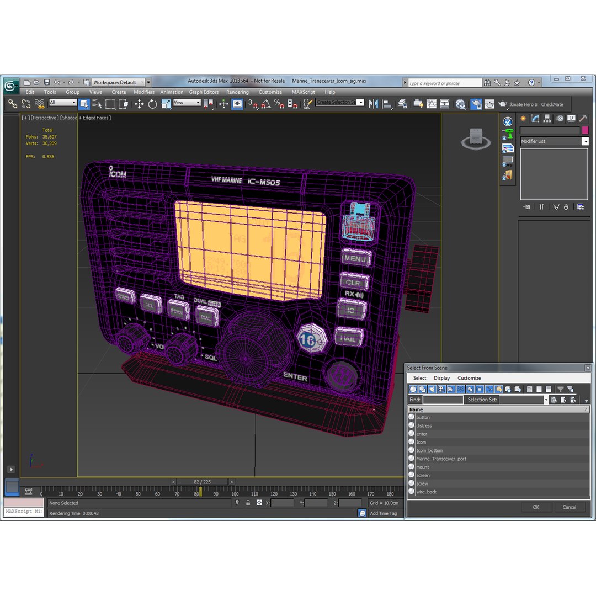Open the Create command panel tab
The height and width of the screenshot is (596, 596).
(x=523, y=119)
